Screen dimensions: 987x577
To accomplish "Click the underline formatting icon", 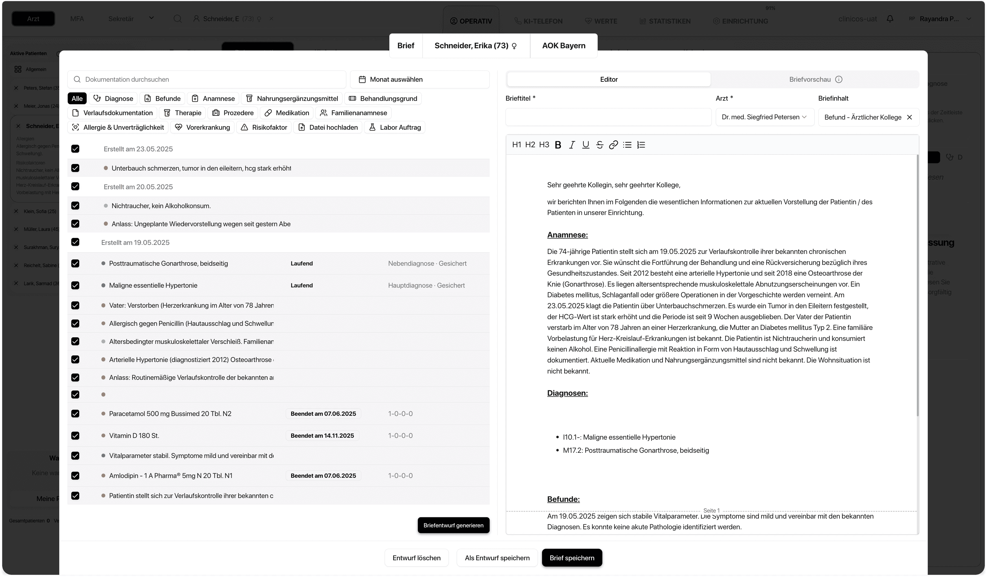I will click(x=586, y=145).
